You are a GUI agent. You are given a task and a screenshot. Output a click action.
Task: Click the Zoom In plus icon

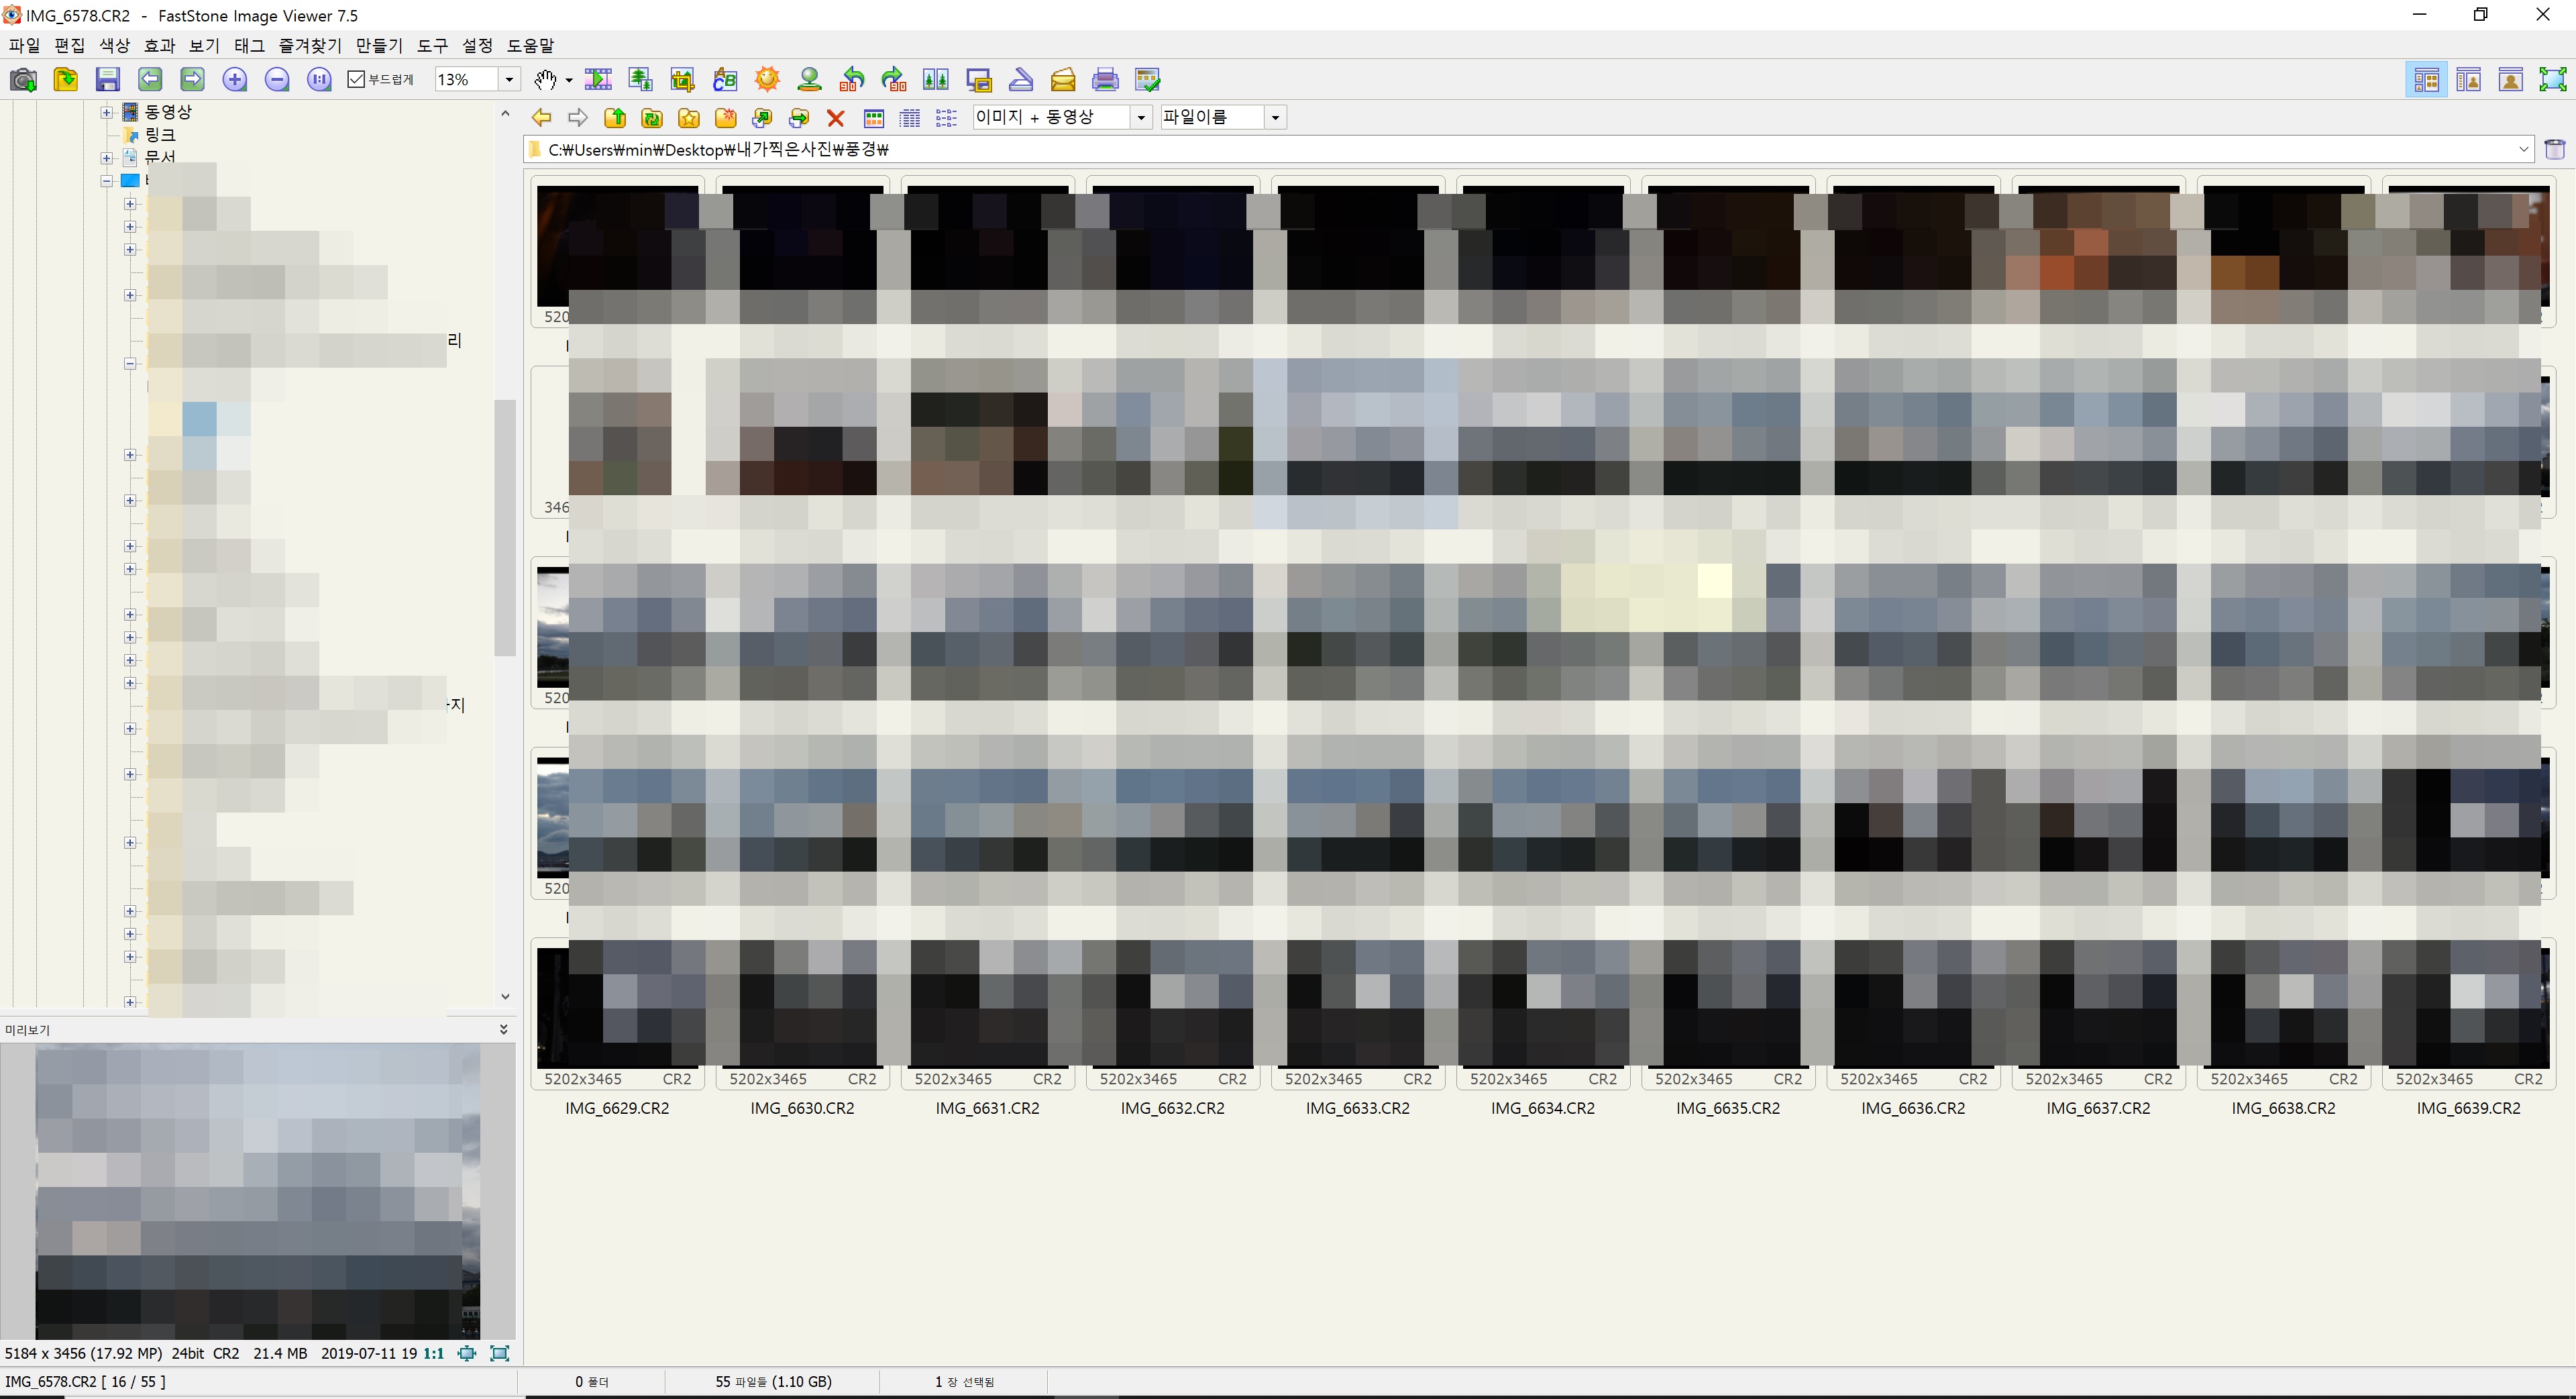pyautogui.click(x=235, y=80)
